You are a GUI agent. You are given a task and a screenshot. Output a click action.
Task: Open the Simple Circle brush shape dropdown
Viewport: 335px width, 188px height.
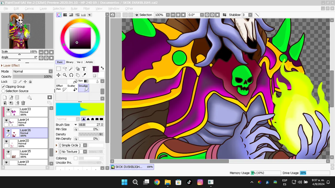point(85,145)
